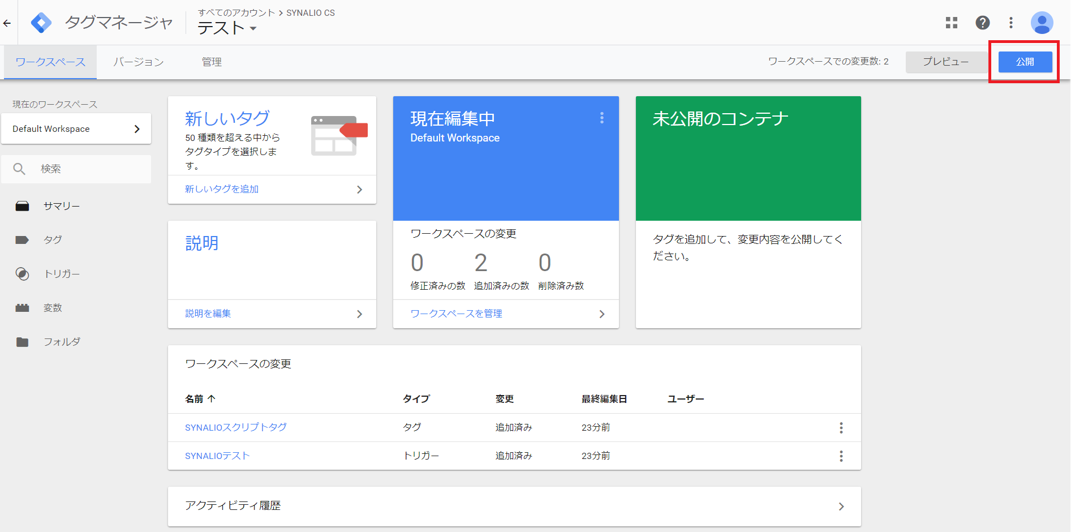Click the new tag illustration icon
Image resolution: width=1071 pixels, height=532 pixels.
pyautogui.click(x=339, y=136)
